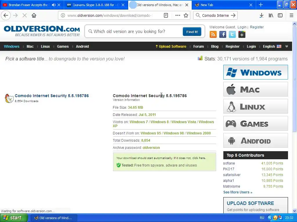This screenshot has width=297, height=222.
Task: Open Games in the site navigation
Action: click(x=63, y=47)
